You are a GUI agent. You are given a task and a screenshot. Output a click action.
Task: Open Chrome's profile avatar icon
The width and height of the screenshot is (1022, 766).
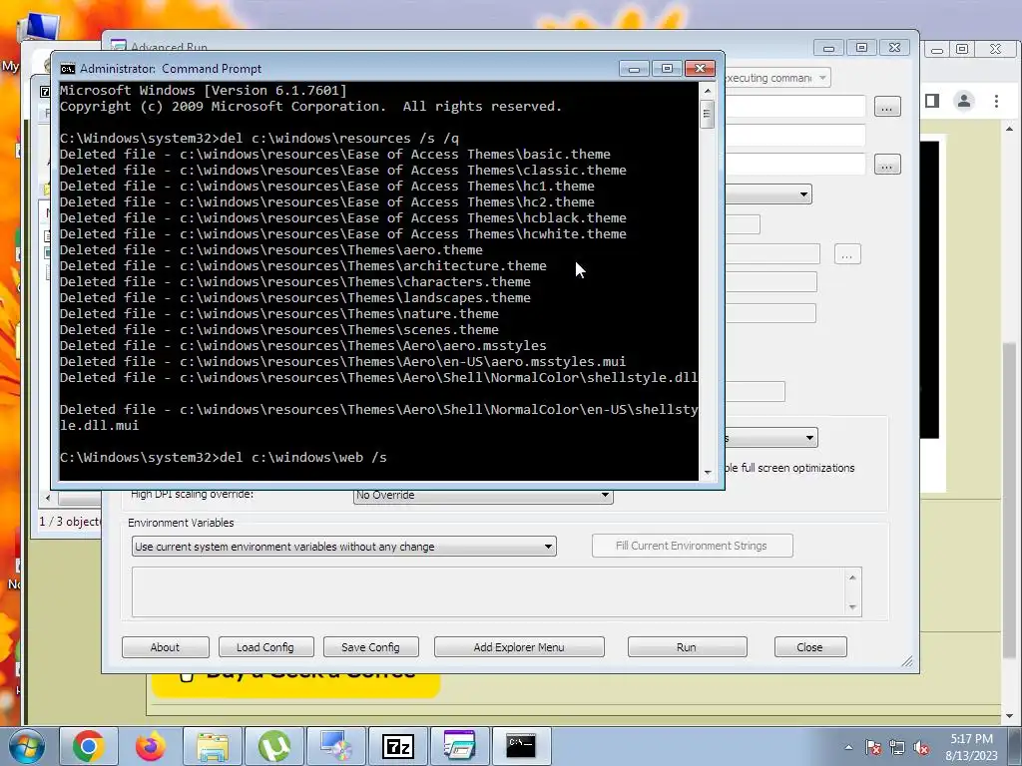pos(964,101)
